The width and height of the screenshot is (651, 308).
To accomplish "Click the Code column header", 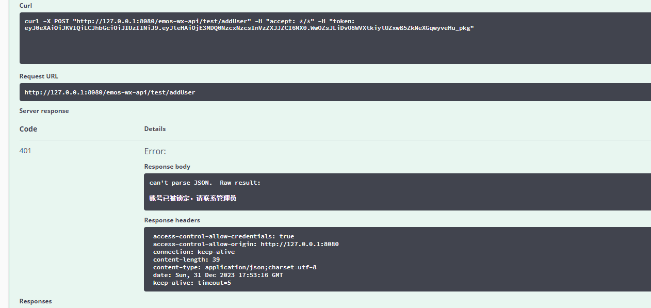I will [x=28, y=129].
